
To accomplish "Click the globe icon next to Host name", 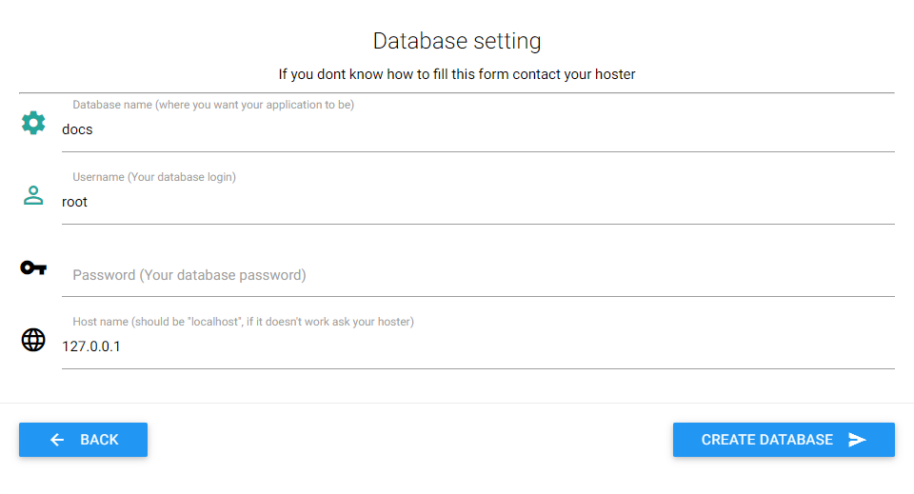I will point(33,340).
